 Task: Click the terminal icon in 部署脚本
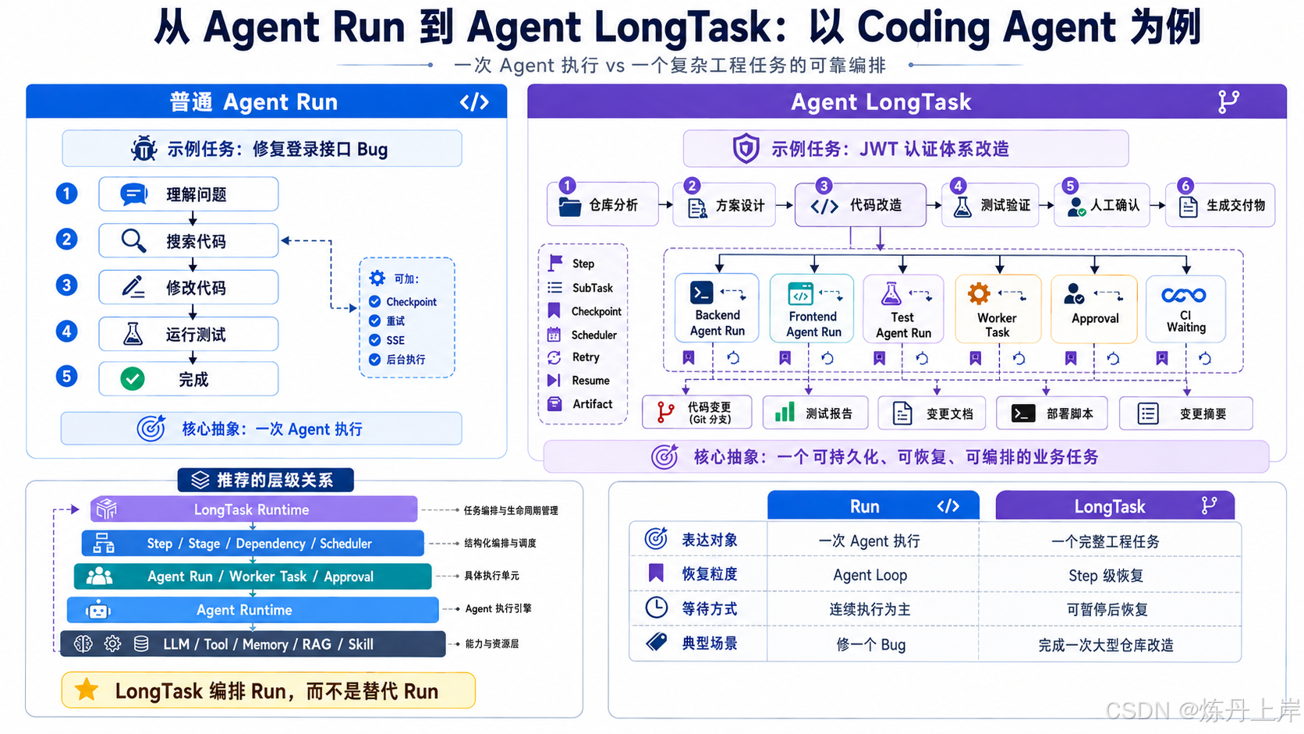tap(1022, 413)
